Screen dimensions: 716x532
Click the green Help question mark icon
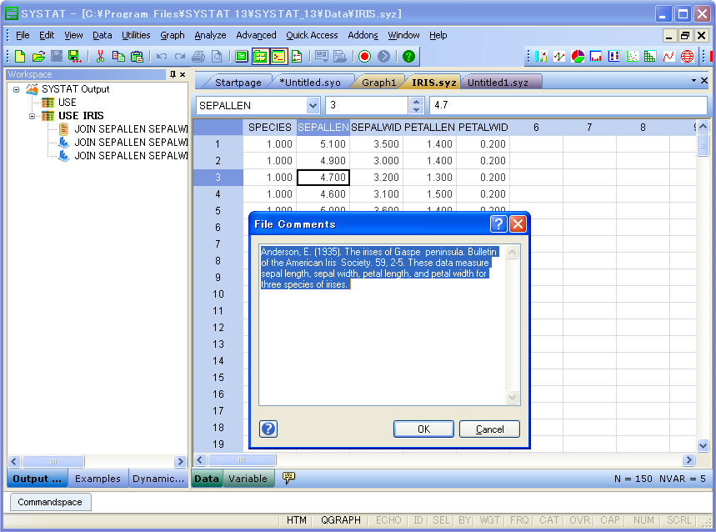[408, 56]
